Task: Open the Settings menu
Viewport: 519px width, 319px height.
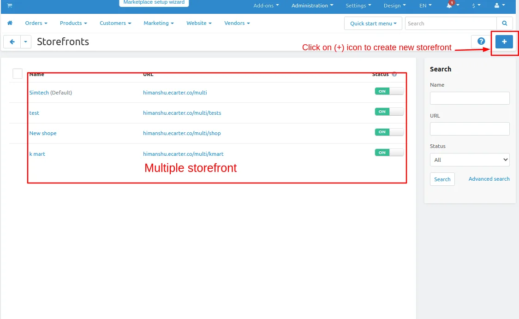Action: tap(358, 5)
